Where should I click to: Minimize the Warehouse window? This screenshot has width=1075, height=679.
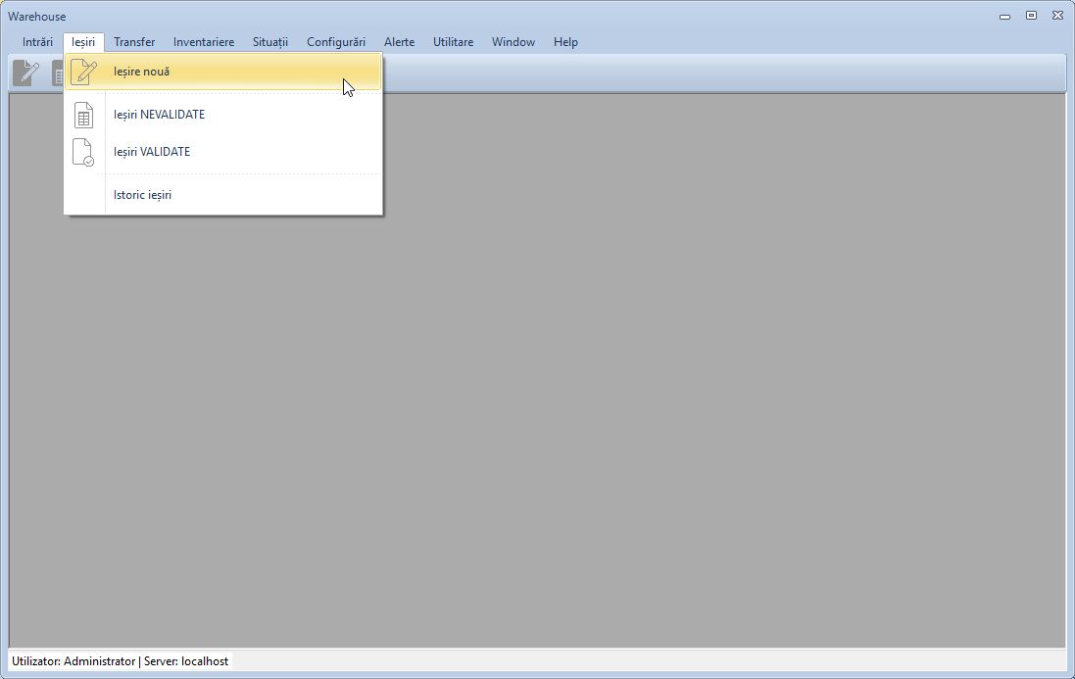tap(1004, 16)
